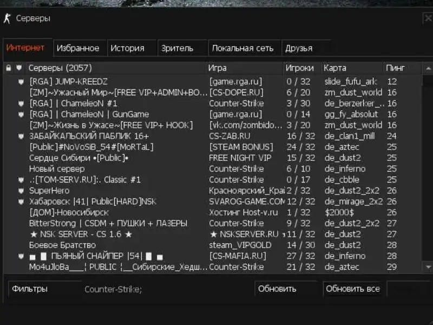Open the Локальная сеть tab
This screenshot has height=325, width=433.
[245, 48]
